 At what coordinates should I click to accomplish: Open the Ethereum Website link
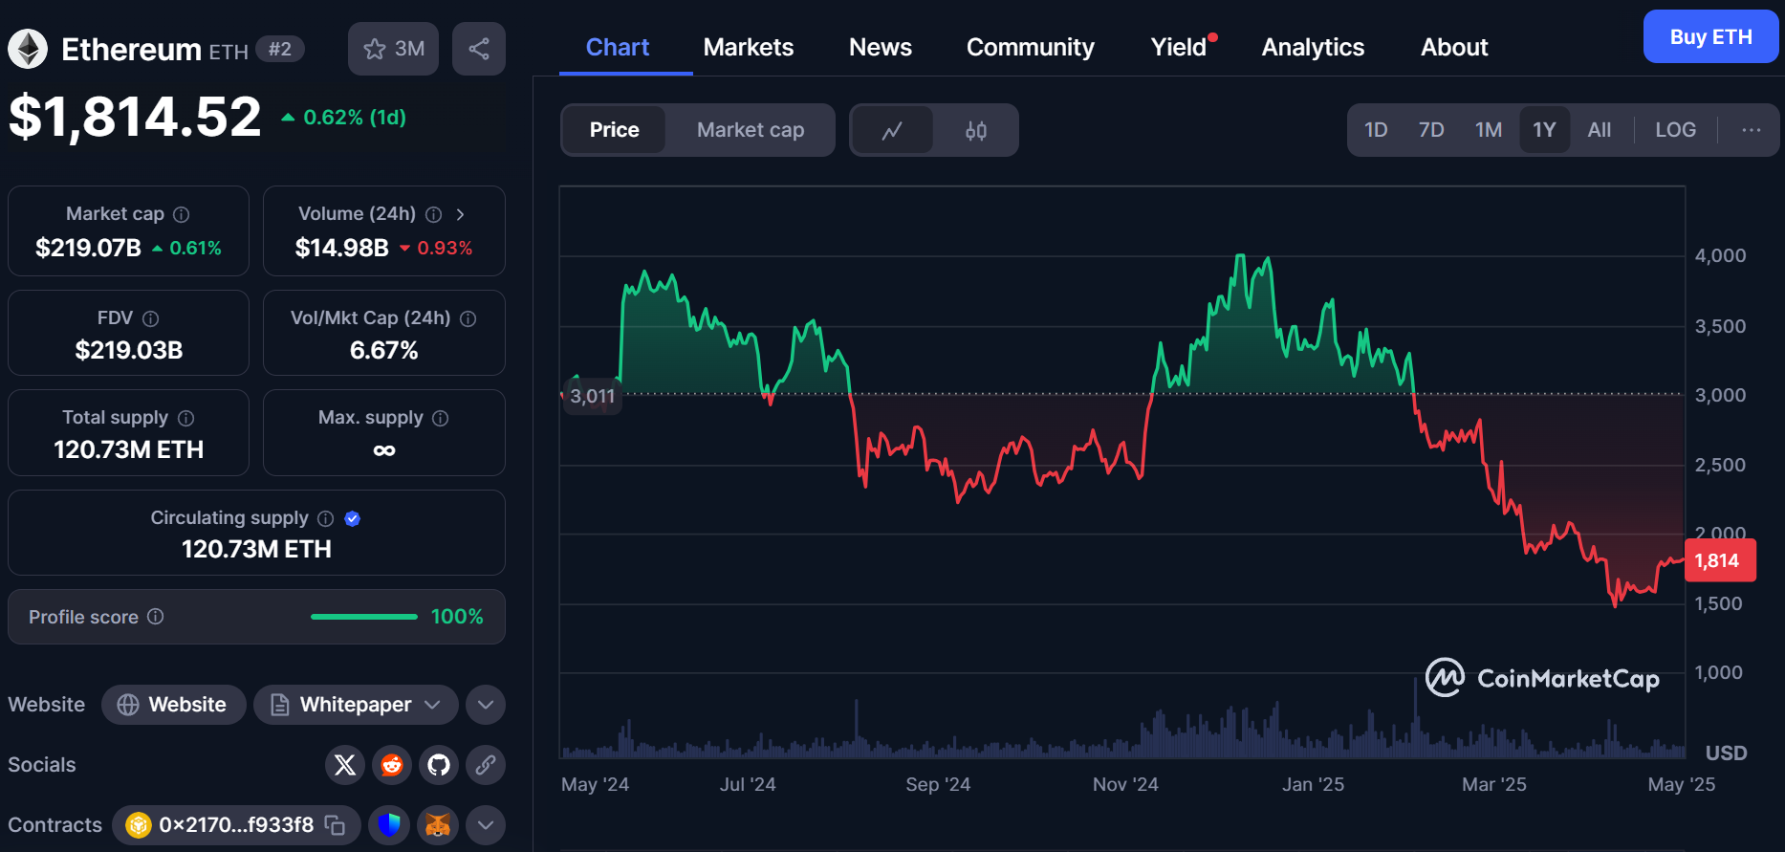173,705
